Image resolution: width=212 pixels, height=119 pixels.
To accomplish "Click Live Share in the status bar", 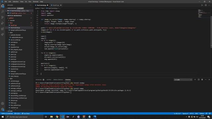I will point(26,114).
